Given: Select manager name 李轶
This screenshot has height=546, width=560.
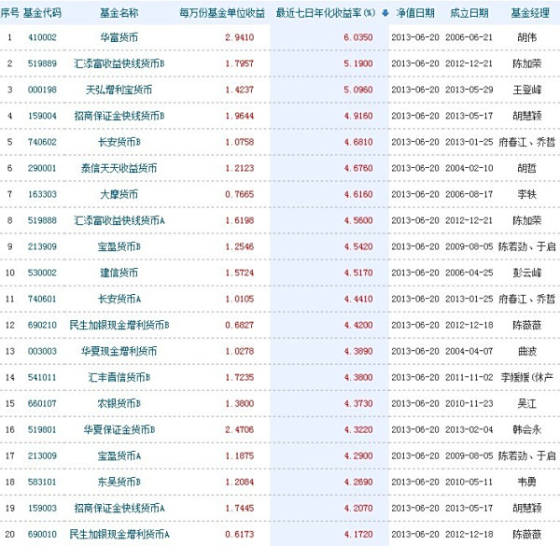Looking at the screenshot, I should click(526, 194).
